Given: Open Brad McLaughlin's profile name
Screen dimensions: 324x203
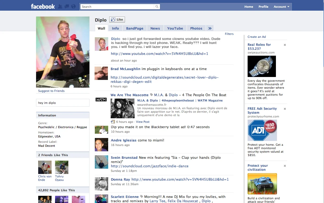Looking at the screenshot, I should 126,69.
